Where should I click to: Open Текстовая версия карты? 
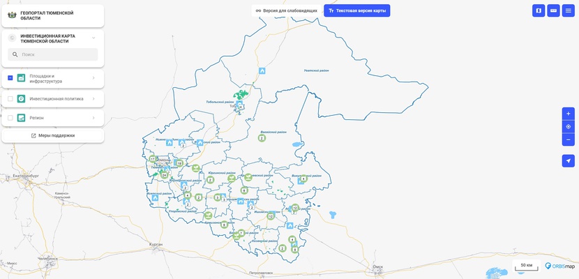(x=356, y=10)
